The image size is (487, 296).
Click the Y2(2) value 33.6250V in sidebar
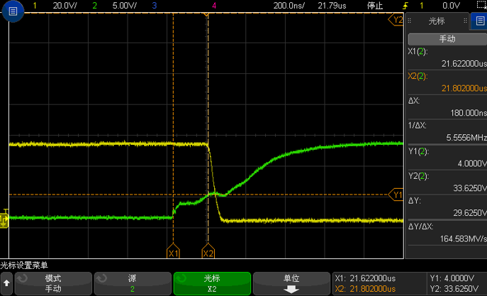point(470,188)
